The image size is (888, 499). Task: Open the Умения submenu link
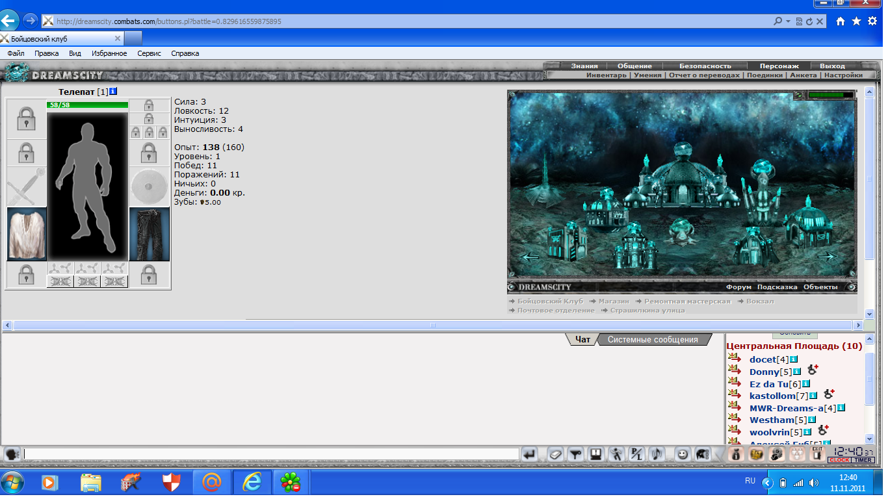click(x=647, y=75)
